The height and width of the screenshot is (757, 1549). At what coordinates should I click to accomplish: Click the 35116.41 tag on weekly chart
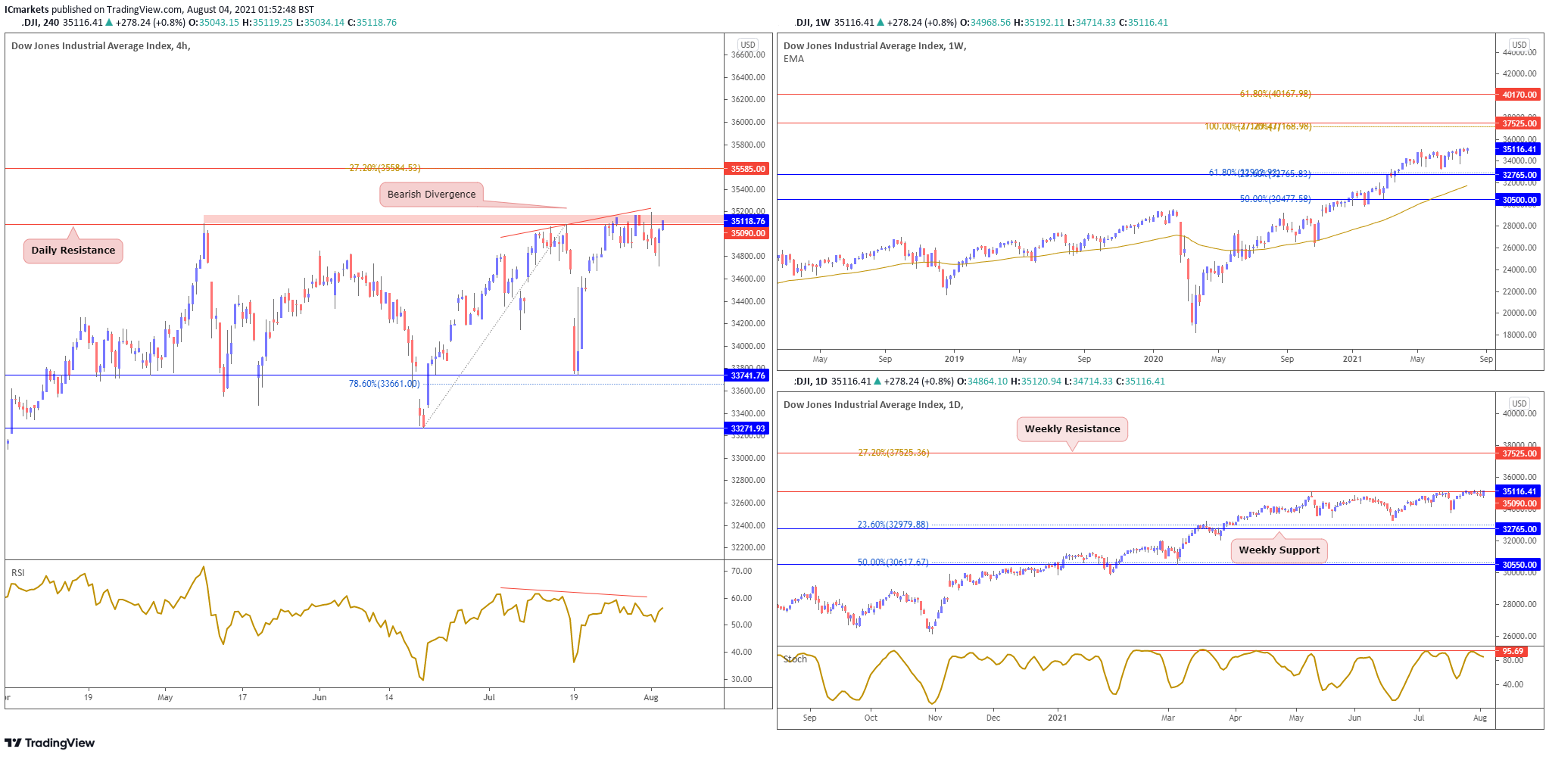(1519, 150)
